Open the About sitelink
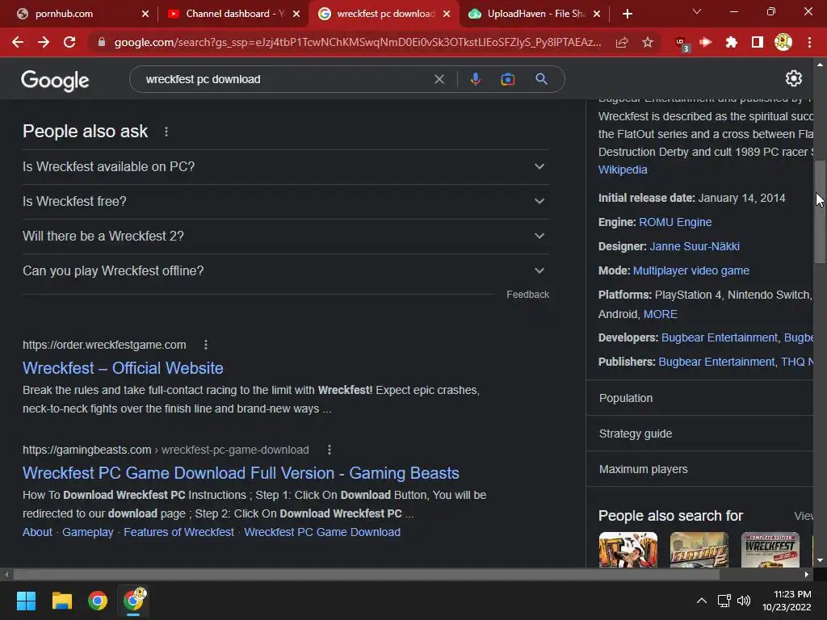Viewport: 827px width, 620px height. pyautogui.click(x=37, y=533)
